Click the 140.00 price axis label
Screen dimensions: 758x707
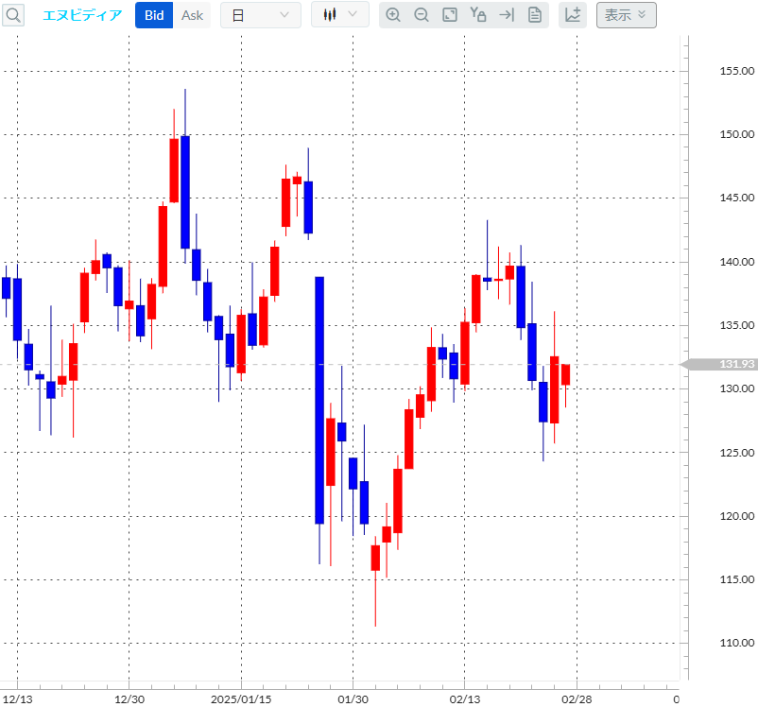point(736,262)
